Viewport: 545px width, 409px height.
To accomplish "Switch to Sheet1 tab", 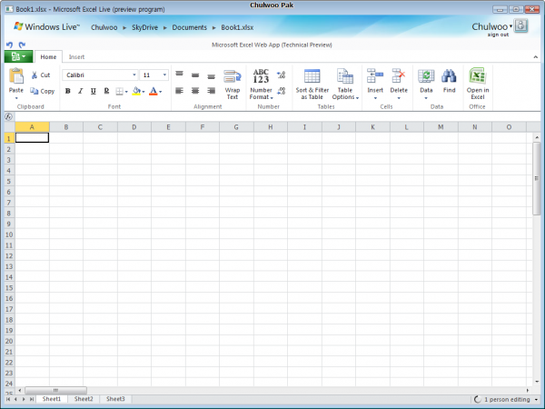I will [52, 399].
